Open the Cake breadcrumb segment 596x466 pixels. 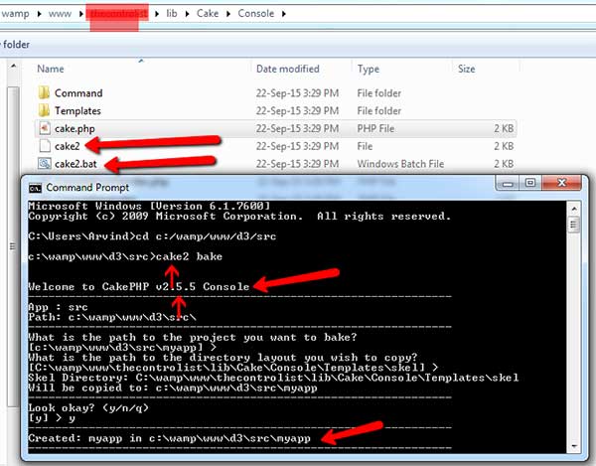[x=208, y=13]
